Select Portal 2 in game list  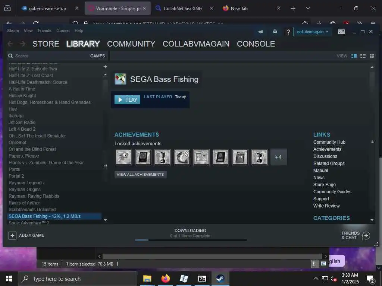point(16,176)
